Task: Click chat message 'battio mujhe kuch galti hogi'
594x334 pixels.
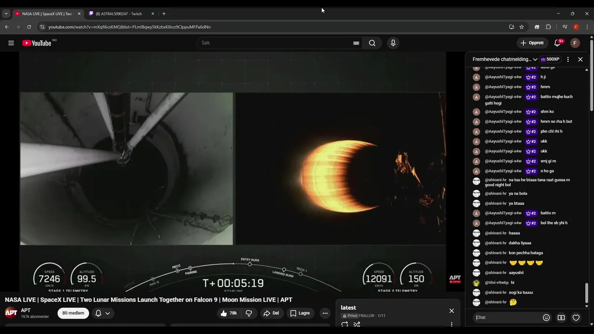Action: 529,100
